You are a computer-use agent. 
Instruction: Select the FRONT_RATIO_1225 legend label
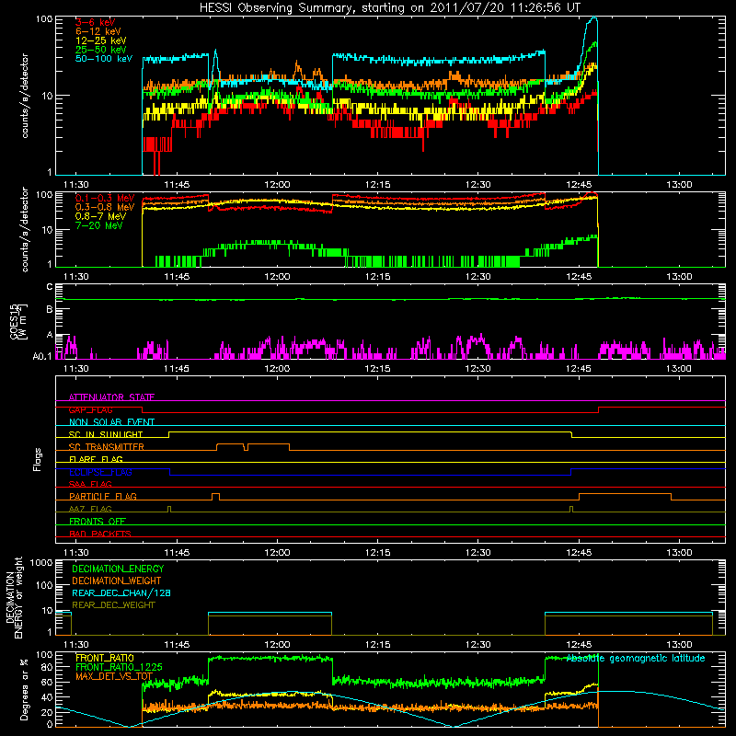[119, 667]
